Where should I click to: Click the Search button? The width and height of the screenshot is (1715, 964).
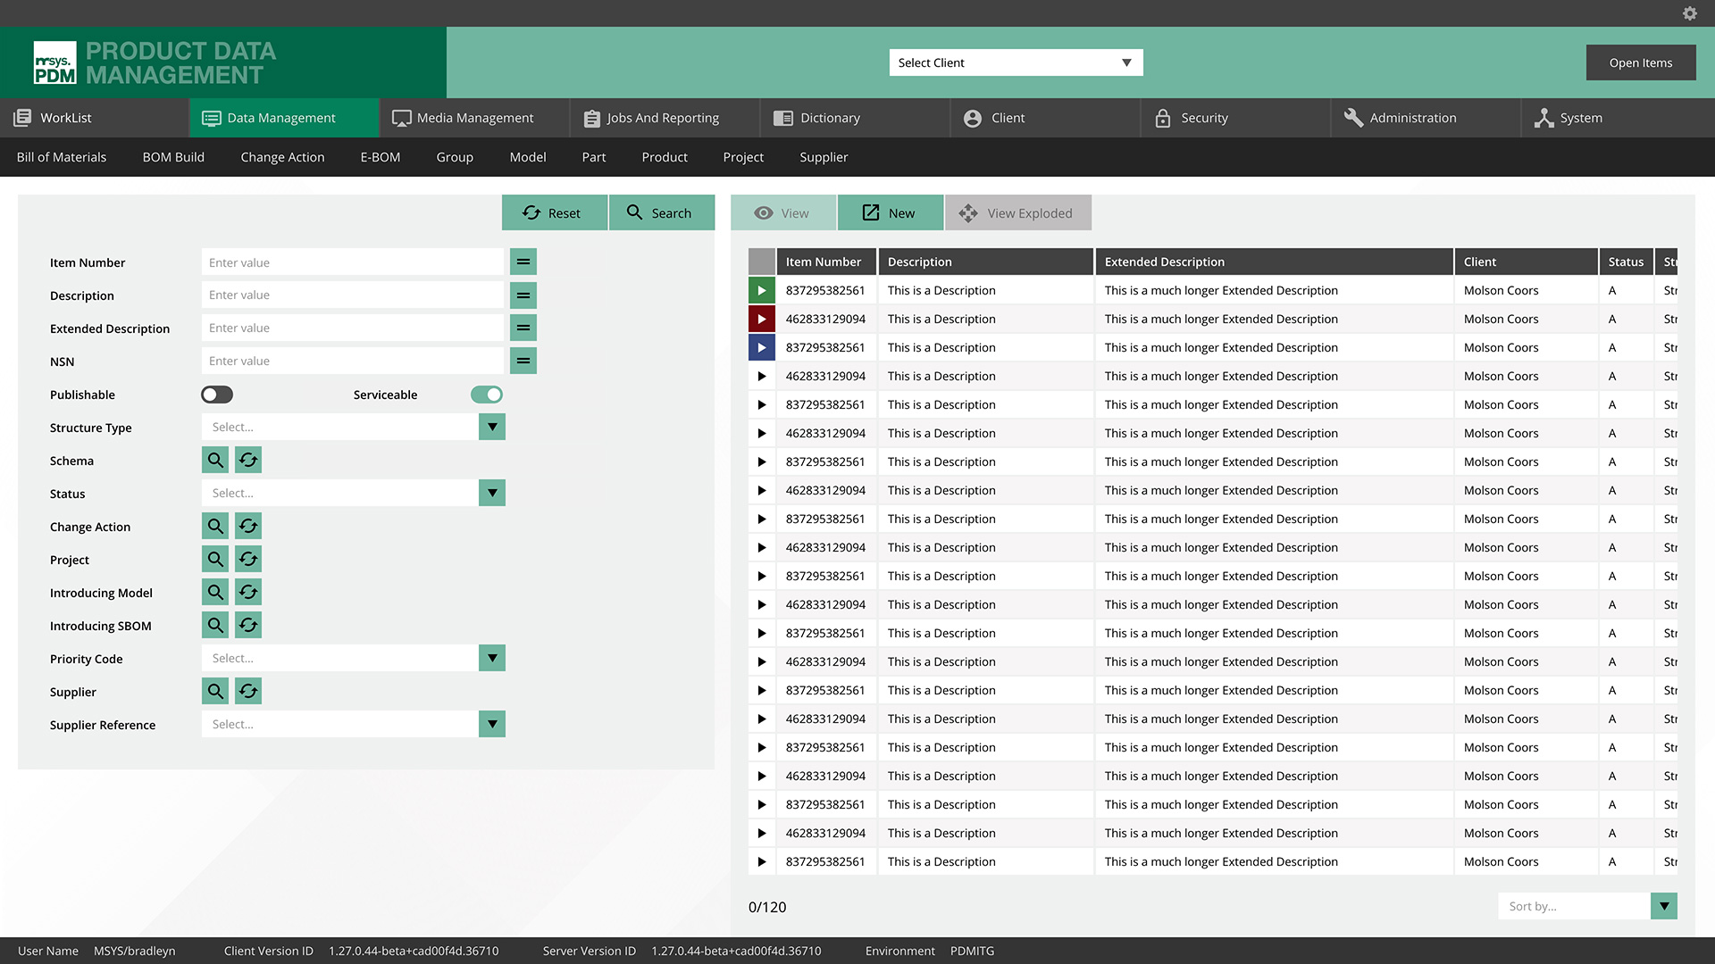pyautogui.click(x=661, y=213)
